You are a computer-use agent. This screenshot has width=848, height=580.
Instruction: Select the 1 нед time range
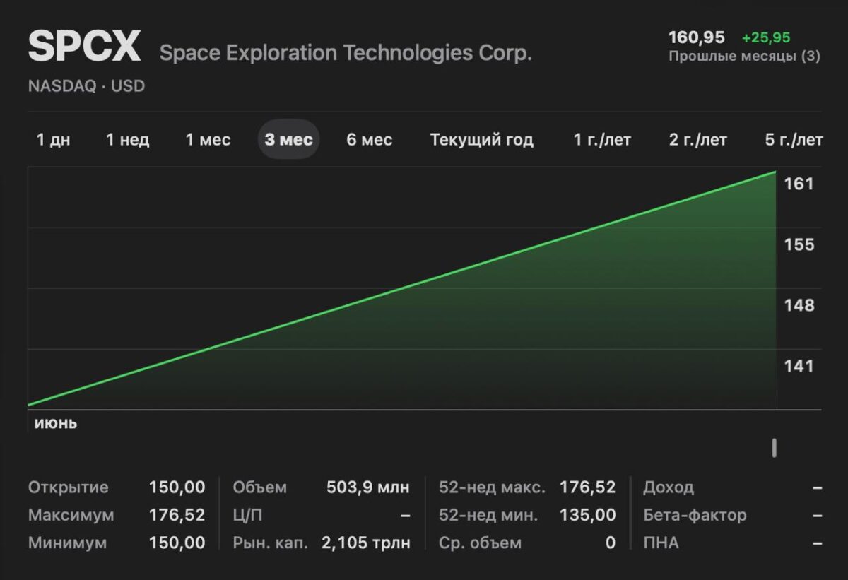(128, 140)
